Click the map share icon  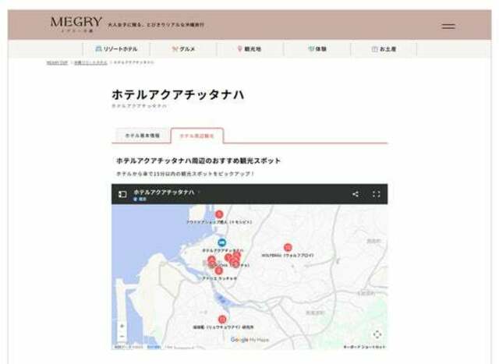click(x=356, y=194)
